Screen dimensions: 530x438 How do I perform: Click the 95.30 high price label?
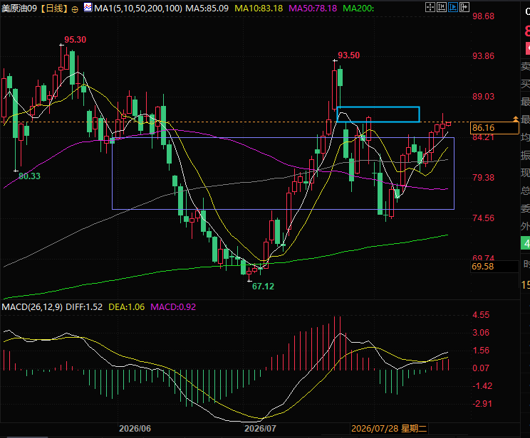tap(76, 40)
